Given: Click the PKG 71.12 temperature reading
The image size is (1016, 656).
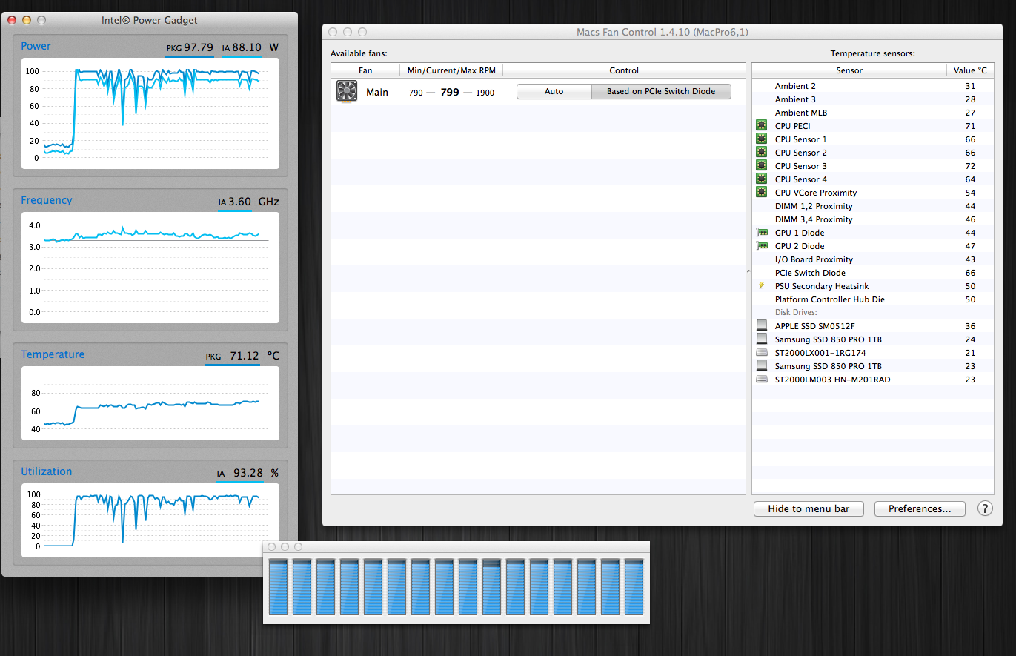Looking at the screenshot, I should tap(233, 356).
